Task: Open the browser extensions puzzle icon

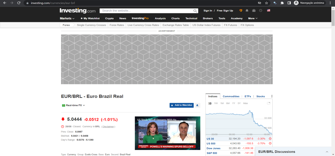Action: pos(282,3)
